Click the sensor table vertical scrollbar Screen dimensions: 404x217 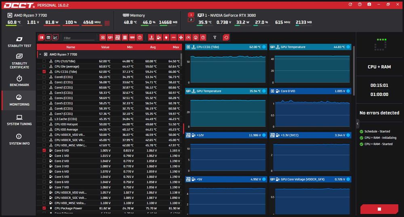pos(181,60)
